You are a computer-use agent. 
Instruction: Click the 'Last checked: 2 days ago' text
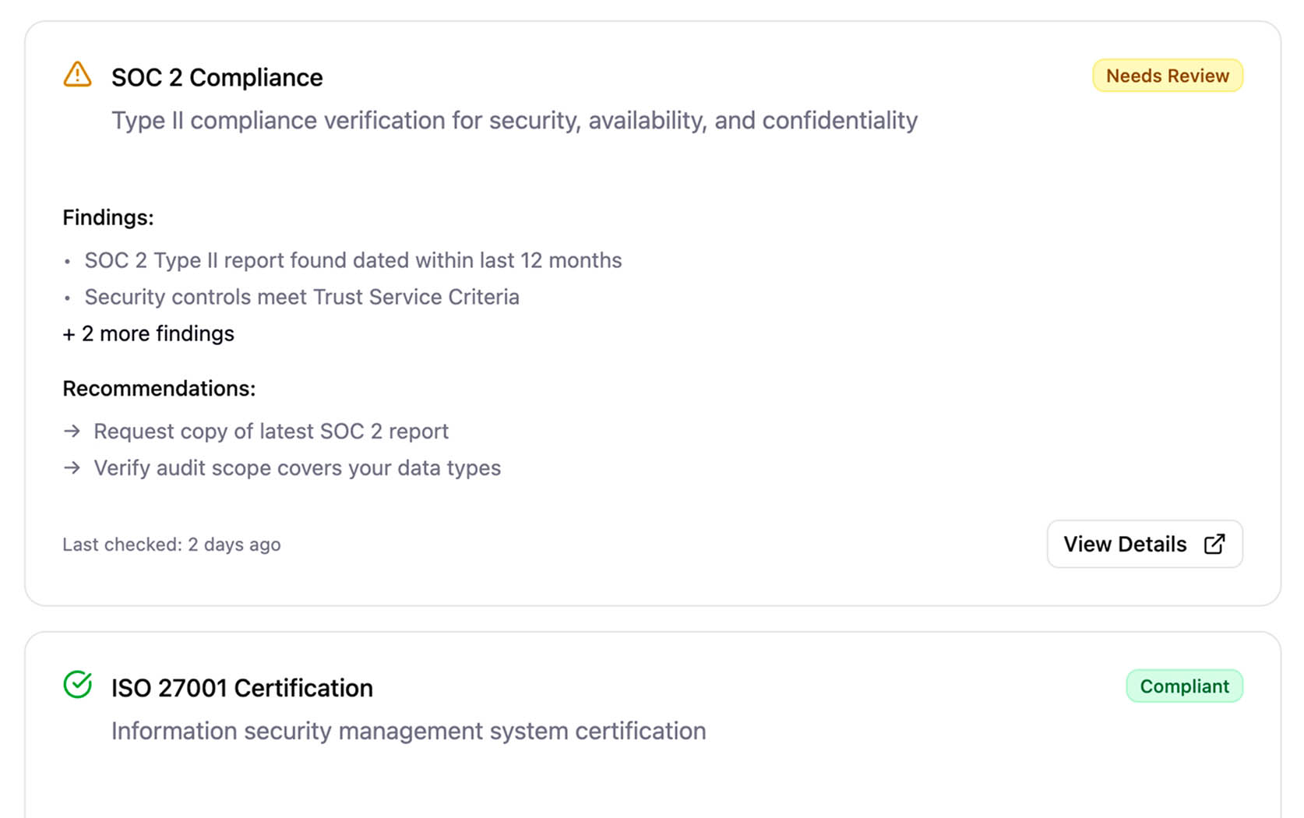(171, 545)
